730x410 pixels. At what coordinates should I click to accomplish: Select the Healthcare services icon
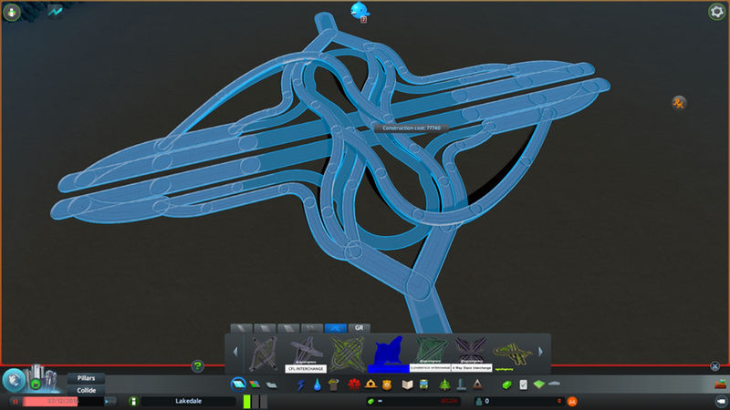point(352,384)
